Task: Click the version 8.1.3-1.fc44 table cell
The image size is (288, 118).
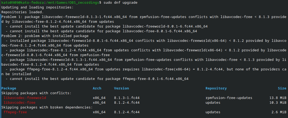Action: pos(127,98)
